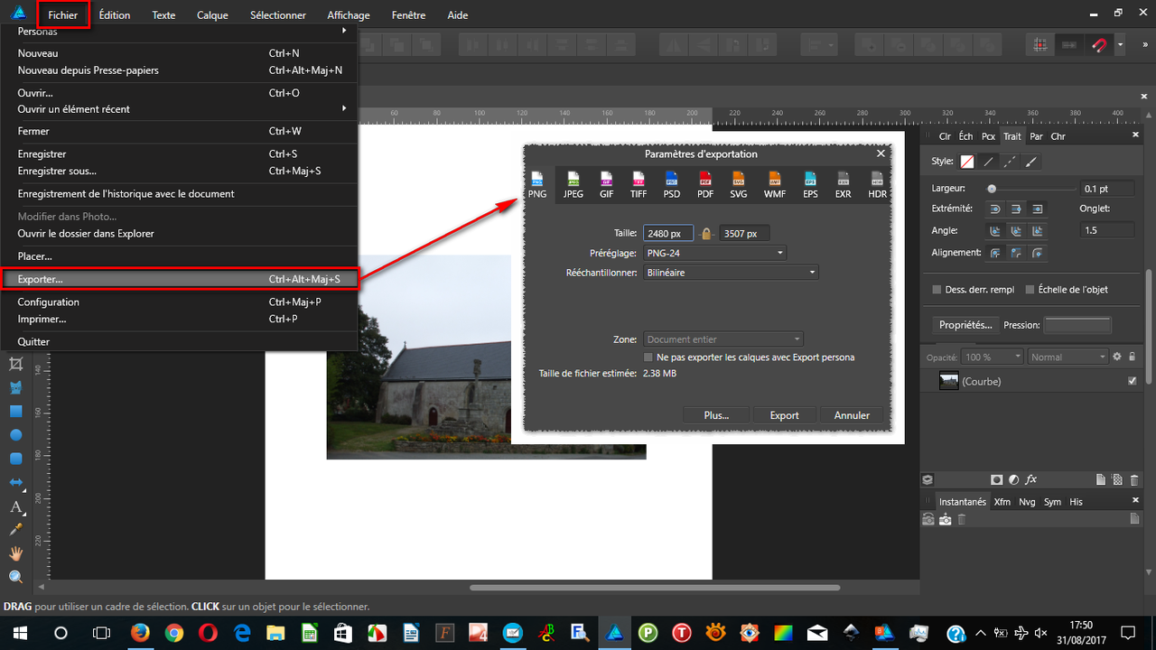Image resolution: width=1156 pixels, height=650 pixels.
Task: Select the no-stroke style swatch
Action: pyautogui.click(x=967, y=162)
